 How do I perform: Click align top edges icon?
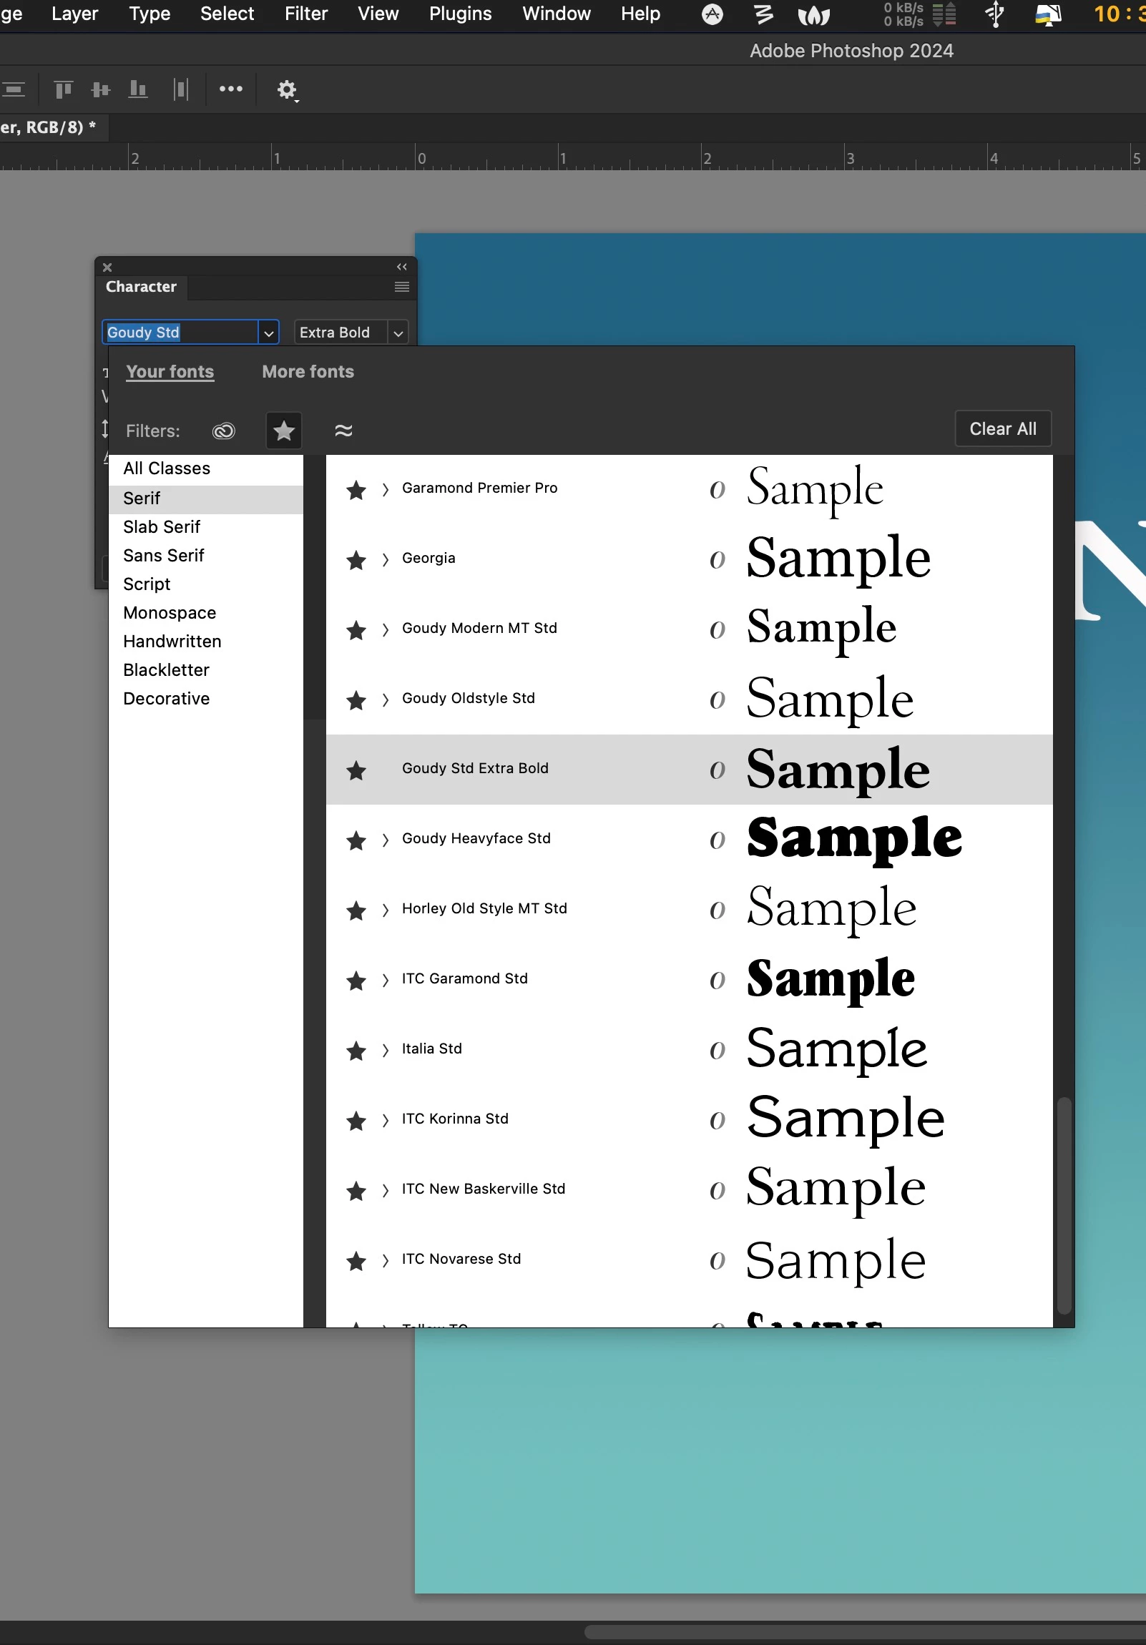(x=64, y=89)
